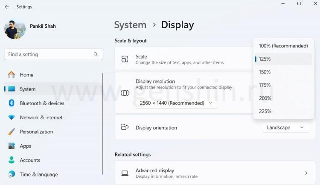
Task: Click the Display resolution label
Action: 155,81
